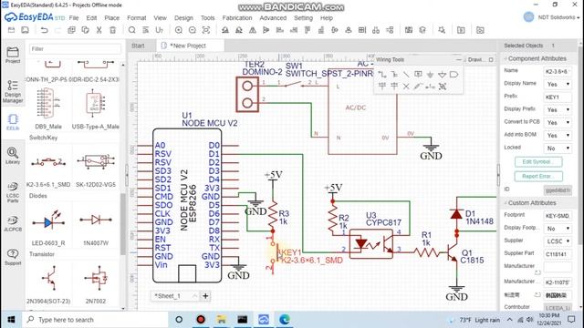Select the Net Label wiring tool
The image size is (584, 328).
(x=418, y=75)
